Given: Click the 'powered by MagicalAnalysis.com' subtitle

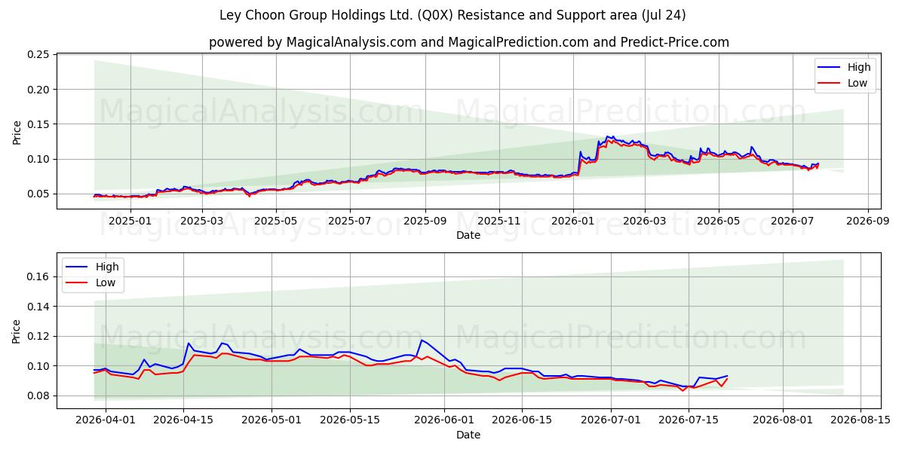Looking at the screenshot, I should (x=469, y=42).
